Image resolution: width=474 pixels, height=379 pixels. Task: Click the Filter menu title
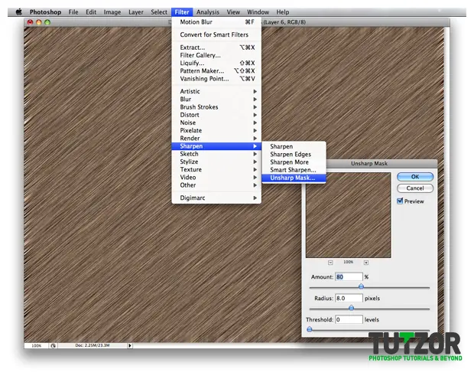(182, 12)
